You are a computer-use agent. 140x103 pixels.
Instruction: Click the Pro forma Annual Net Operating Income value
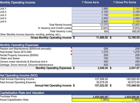133,86
